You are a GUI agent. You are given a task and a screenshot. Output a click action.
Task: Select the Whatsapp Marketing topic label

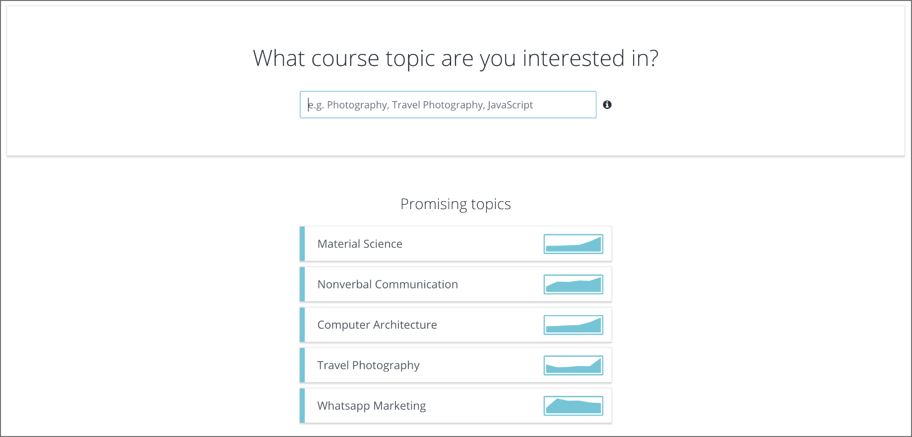tap(372, 406)
